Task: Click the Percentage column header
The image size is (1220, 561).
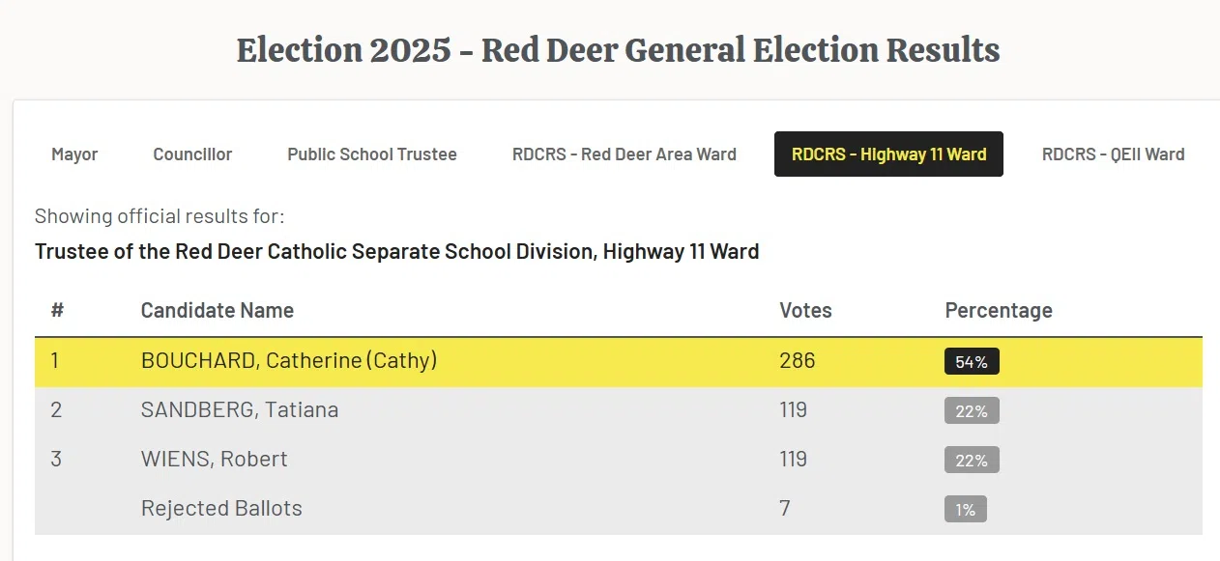Action: pos(998,311)
